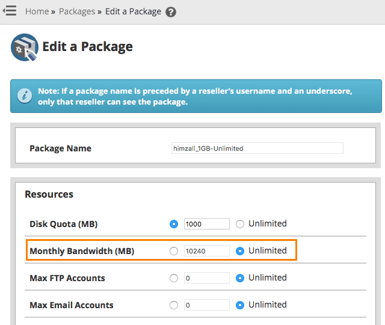Click the Monthly Bandwidth (MB) label
The width and height of the screenshot is (385, 325).
[82, 251]
